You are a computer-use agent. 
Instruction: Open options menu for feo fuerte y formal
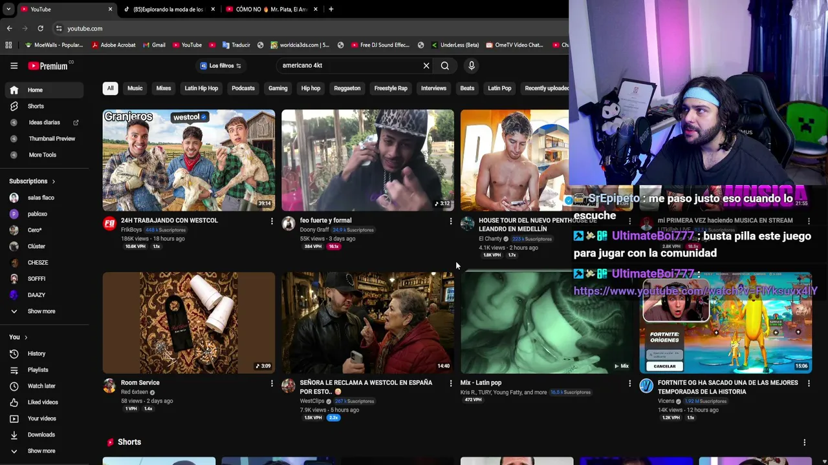pyautogui.click(x=451, y=221)
